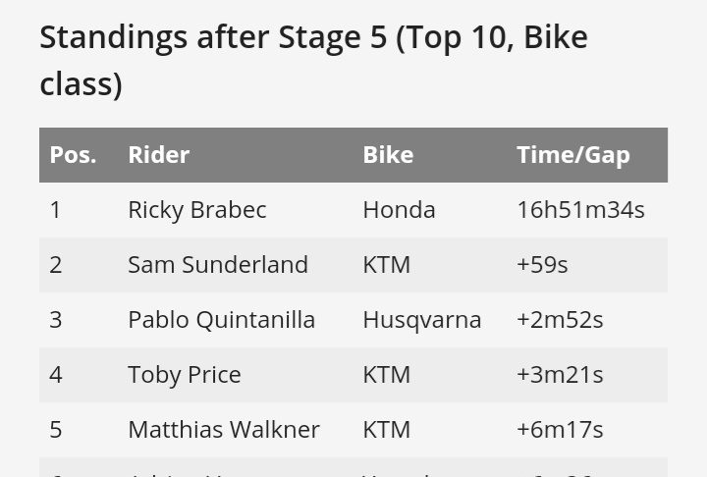Click the "Pos." column header

(73, 155)
